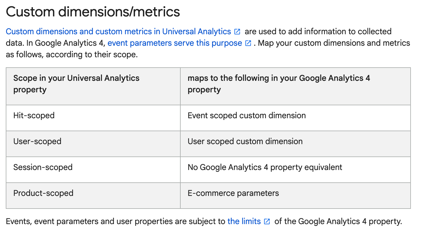423x233 pixels.
Task: Follow event parameters serve this purpose link
Action: pos(175,43)
